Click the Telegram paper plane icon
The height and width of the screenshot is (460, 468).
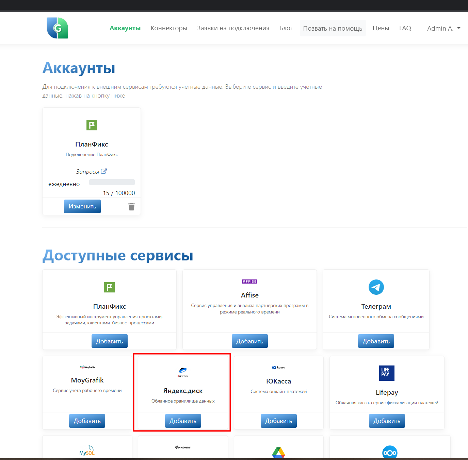pos(376,287)
